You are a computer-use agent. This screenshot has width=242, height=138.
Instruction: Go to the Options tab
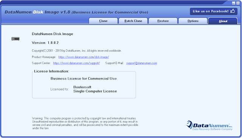point(193,21)
